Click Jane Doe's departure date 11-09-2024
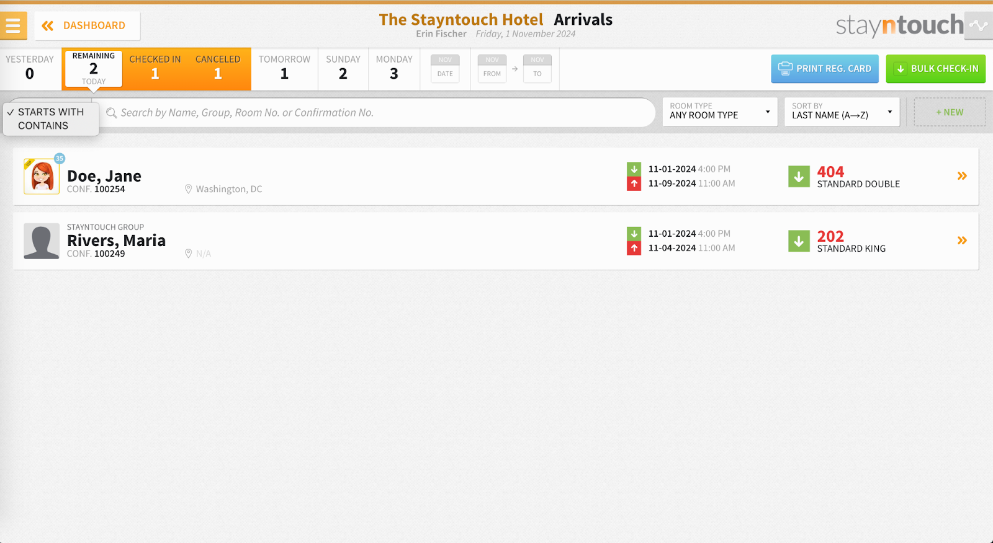993x543 pixels. (672, 183)
